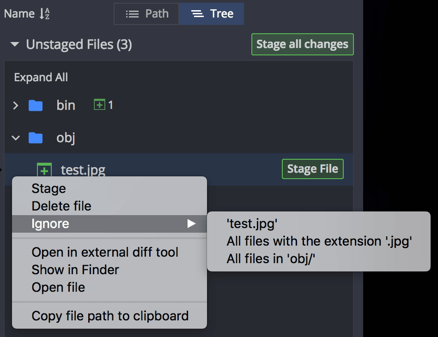The width and height of the screenshot is (438, 337).
Task: Choose Copy file path to clipboard
Action: tap(110, 316)
